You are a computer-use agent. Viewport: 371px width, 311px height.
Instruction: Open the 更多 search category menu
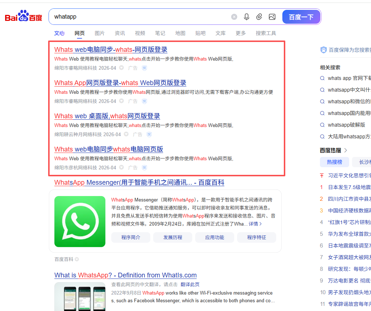(240, 33)
